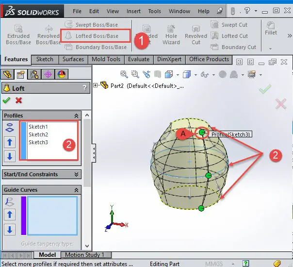
Task: Expand the toolbar overflow chevron
Action: coord(289,35)
